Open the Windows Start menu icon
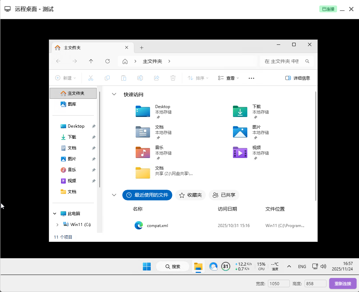Image resolution: width=359 pixels, height=292 pixels. tap(147, 266)
